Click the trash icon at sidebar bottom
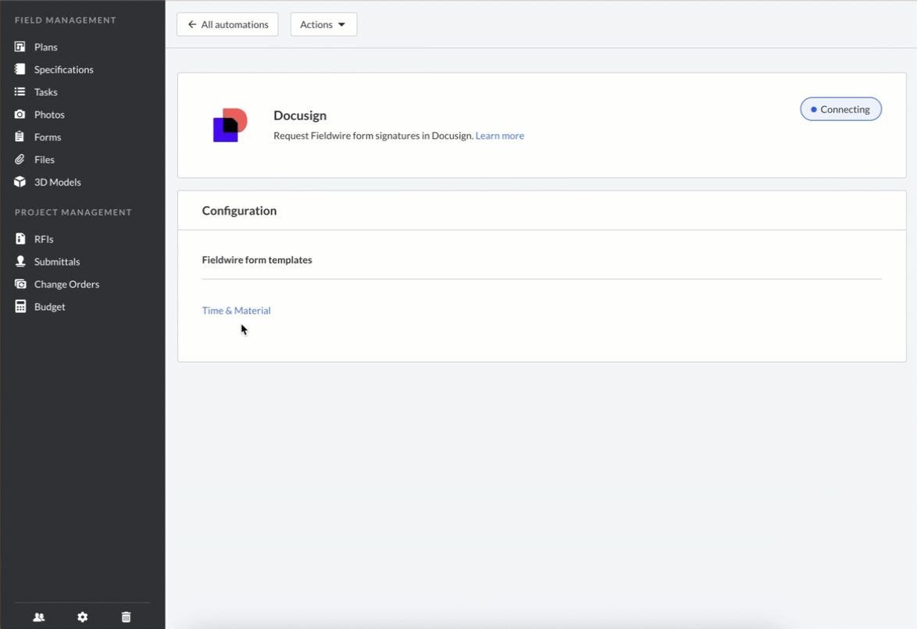Image resolution: width=917 pixels, height=629 pixels. pos(127,617)
